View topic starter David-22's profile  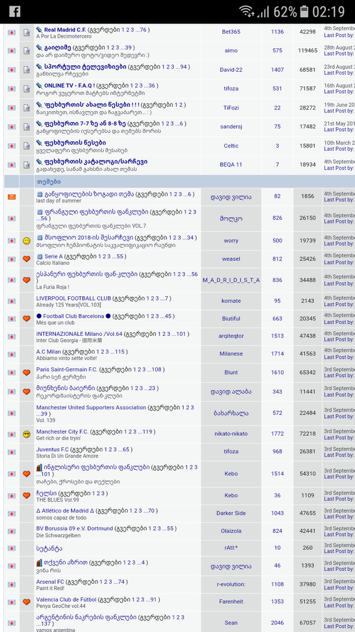[x=231, y=69]
